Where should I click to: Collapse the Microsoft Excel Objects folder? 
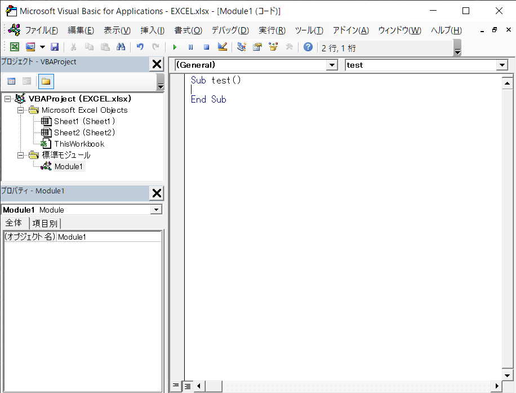20,110
